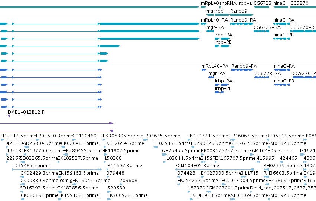Select the ninaG-PA protein feature
Screen dimensions: 316x201
[x=282, y=70]
